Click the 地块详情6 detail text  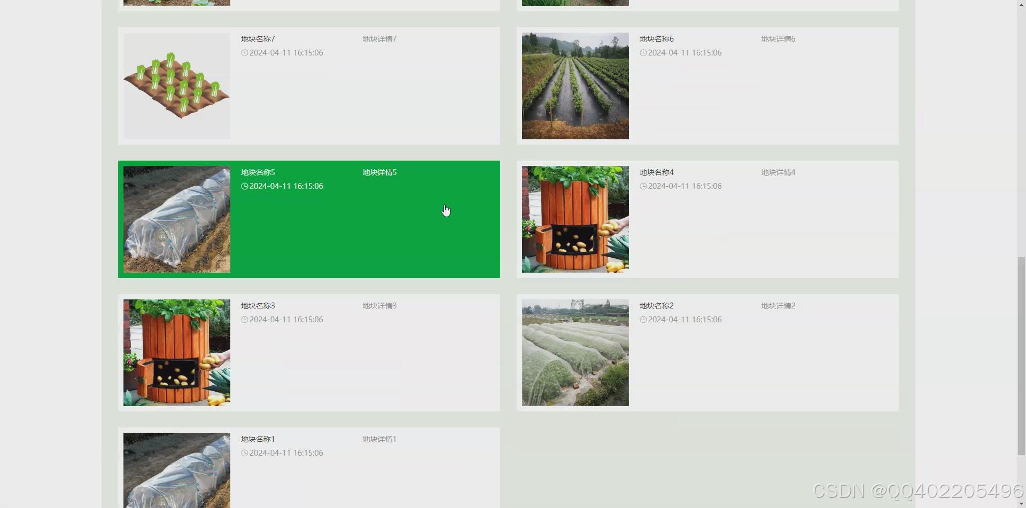coord(778,38)
